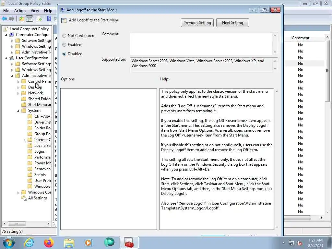Click the Scripts folder icon

click(30, 175)
